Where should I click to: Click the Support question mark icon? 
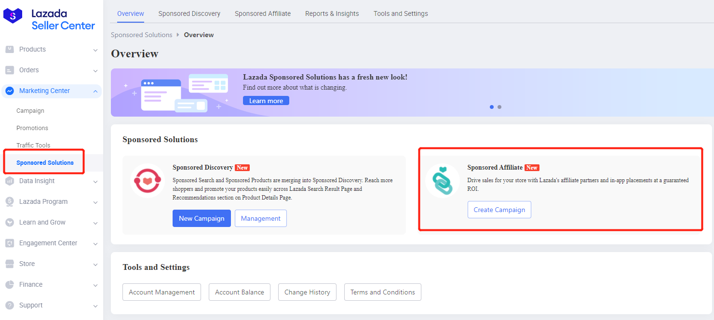pyautogui.click(x=10, y=306)
